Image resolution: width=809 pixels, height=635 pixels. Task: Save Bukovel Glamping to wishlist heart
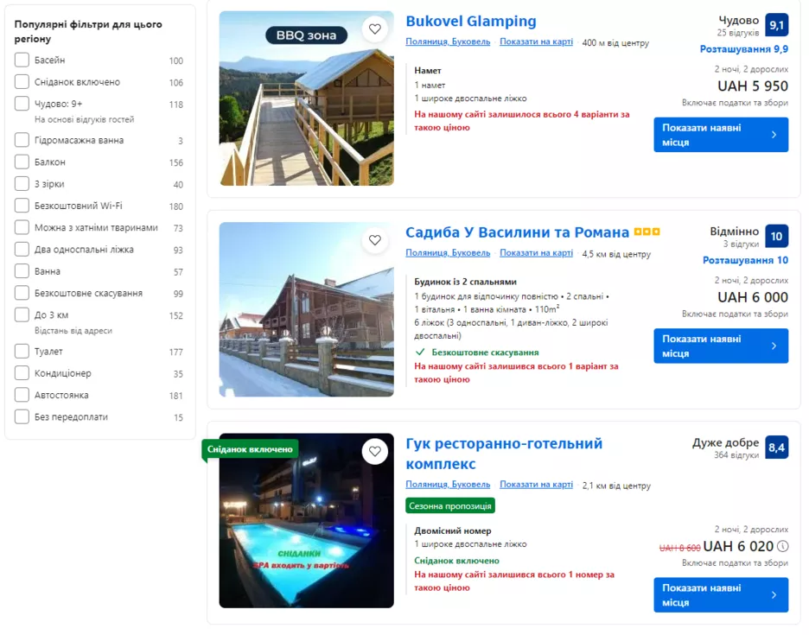pos(374,29)
